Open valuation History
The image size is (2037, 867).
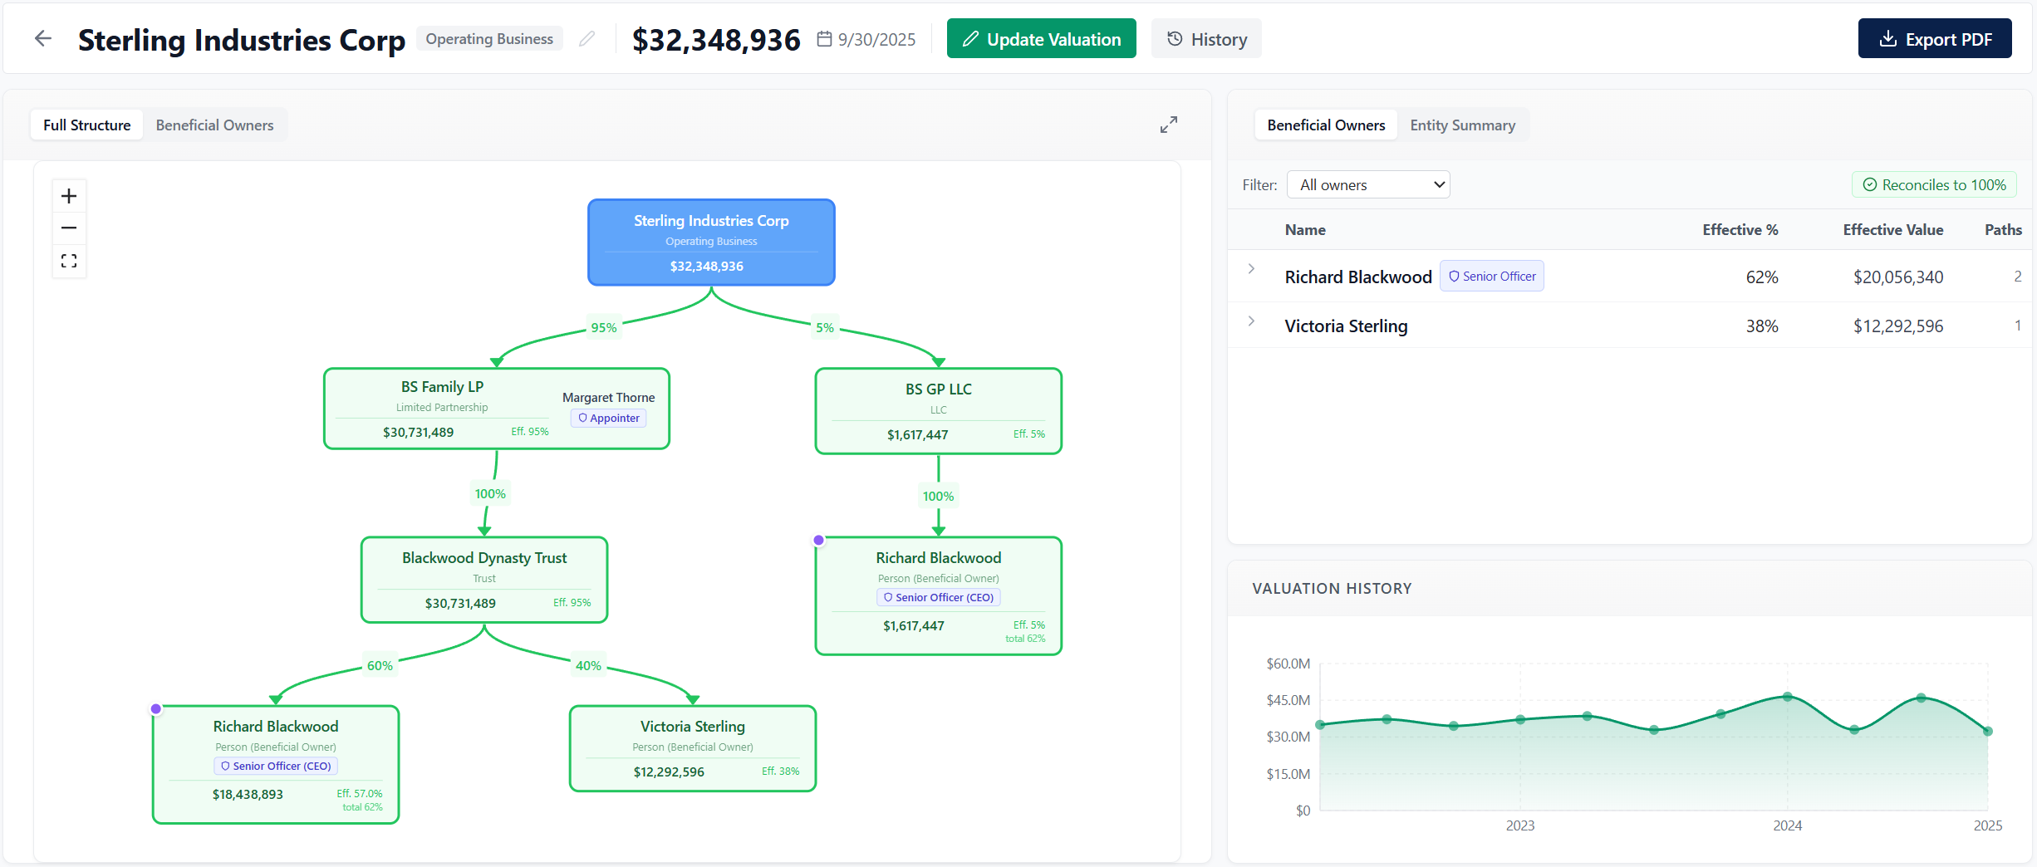click(1206, 39)
